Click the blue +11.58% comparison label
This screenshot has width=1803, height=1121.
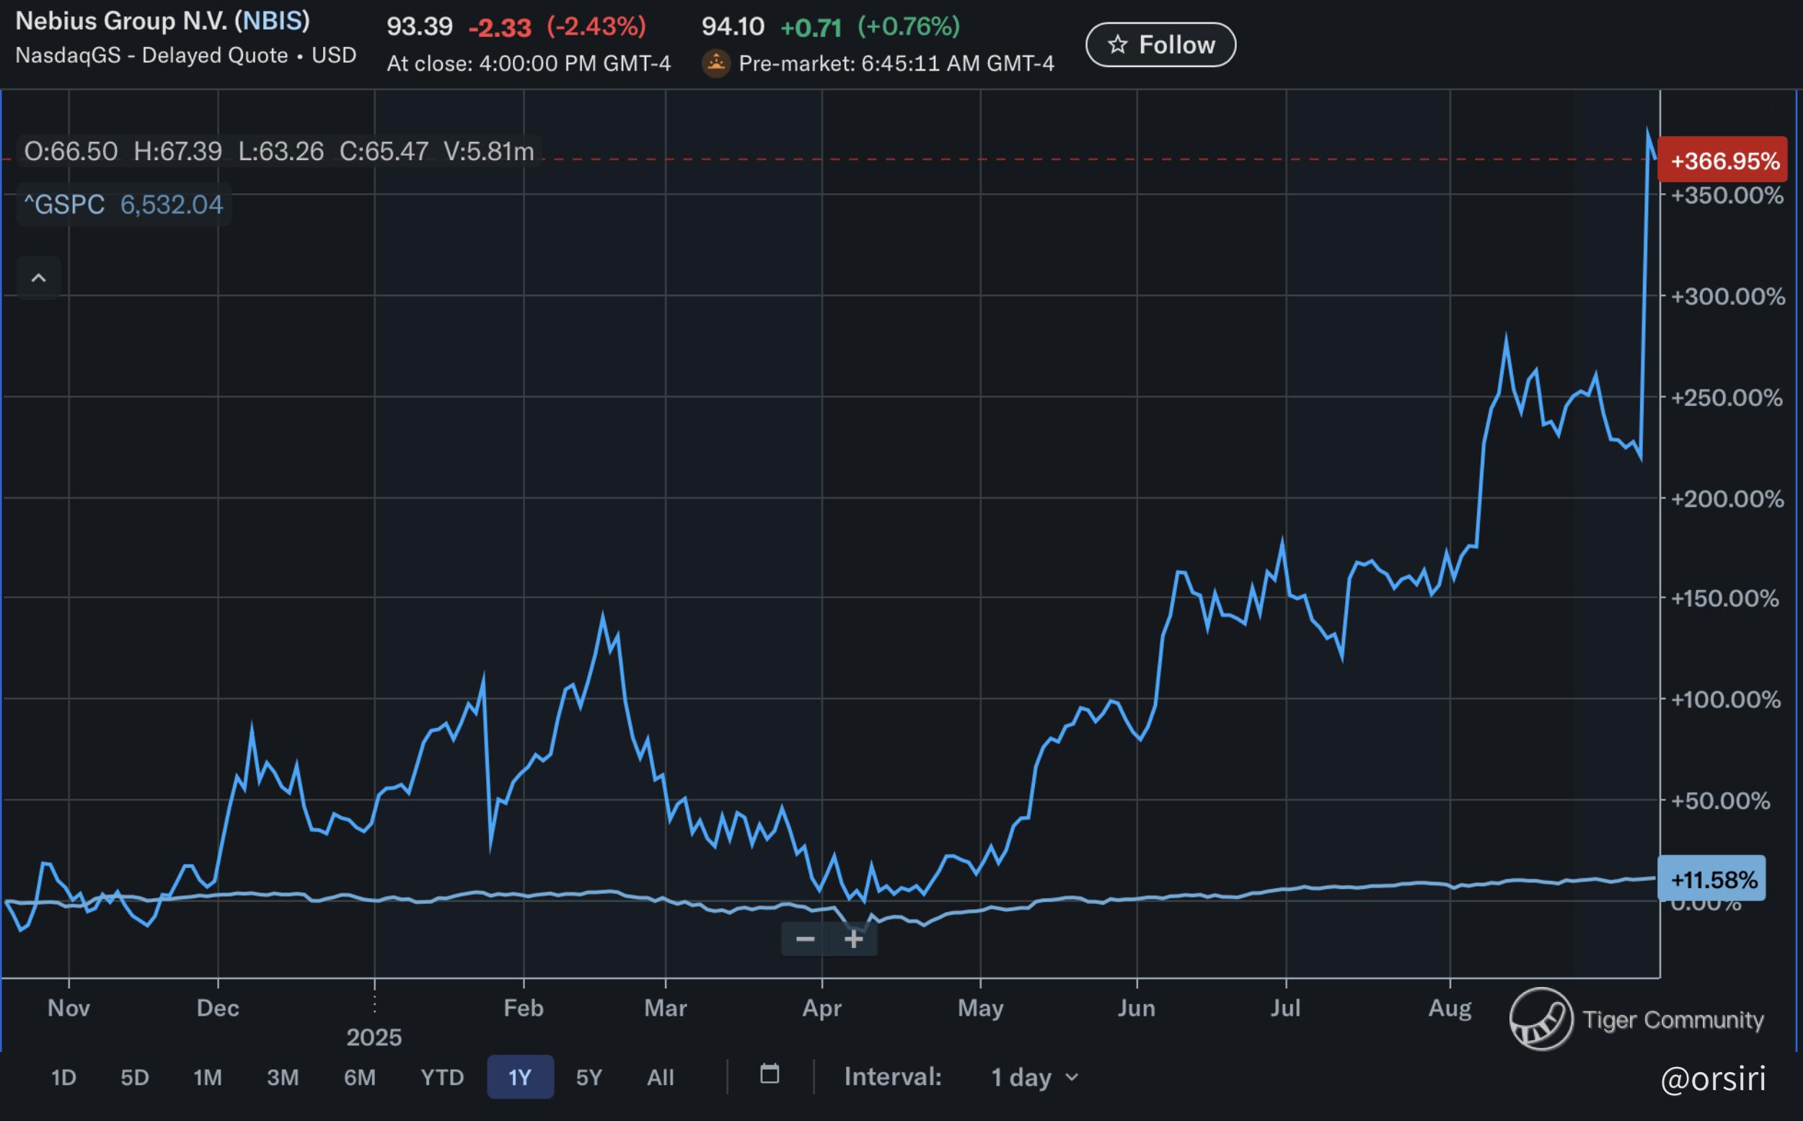click(1713, 879)
